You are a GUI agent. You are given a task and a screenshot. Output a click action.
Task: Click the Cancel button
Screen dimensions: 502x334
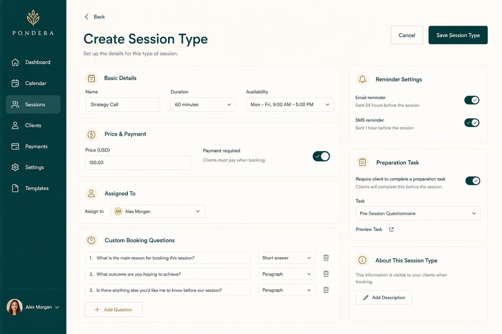pyautogui.click(x=407, y=35)
